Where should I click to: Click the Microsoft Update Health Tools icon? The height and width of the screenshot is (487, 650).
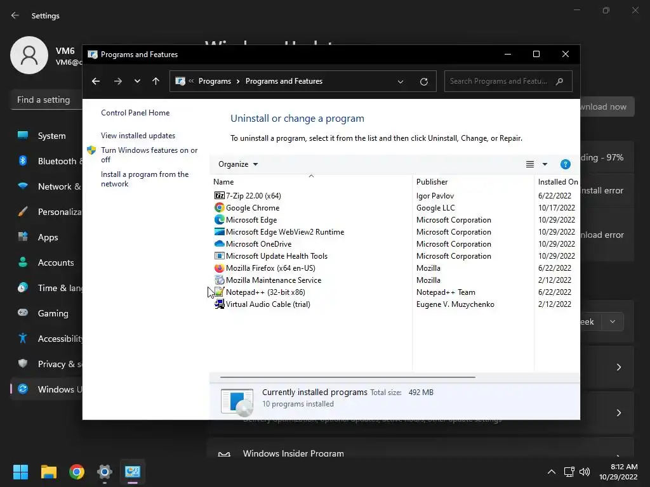coord(219,256)
